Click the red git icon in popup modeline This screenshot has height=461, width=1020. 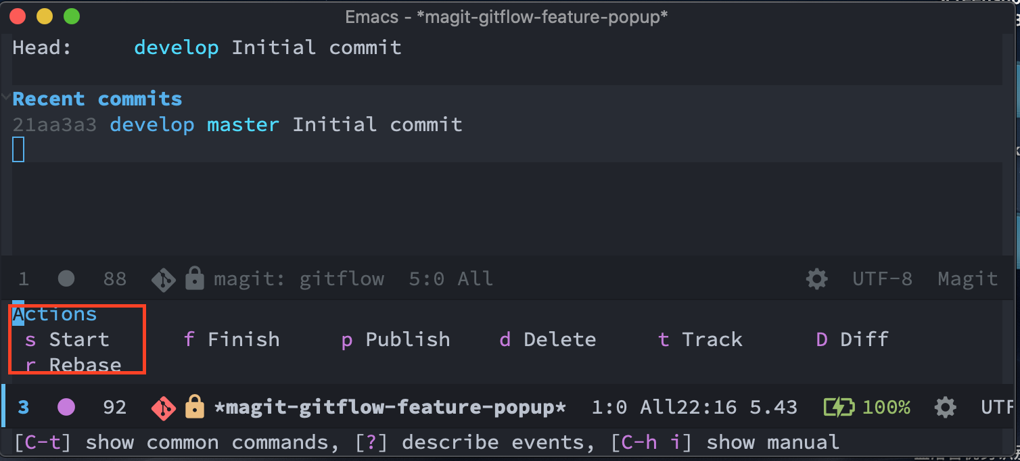pyautogui.click(x=164, y=407)
